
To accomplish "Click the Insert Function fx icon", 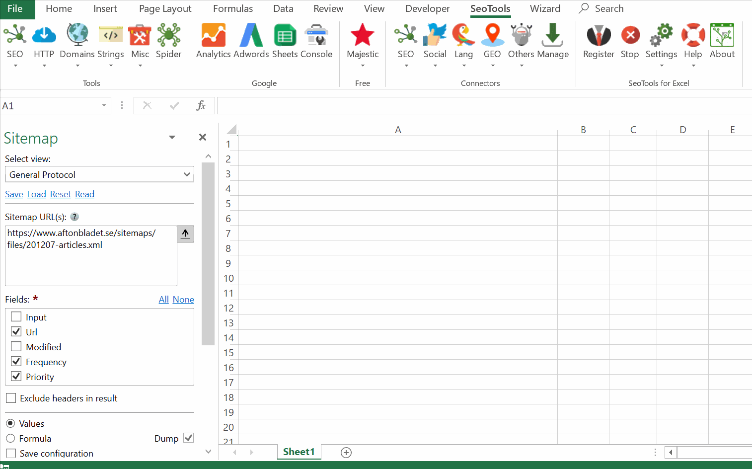I will pos(201,105).
